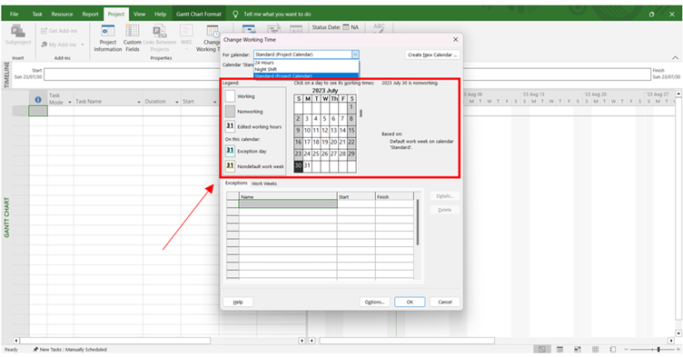Click the exceptions list vertical scrollbar
Viewport: 683px width, 357px height.
pos(417,223)
